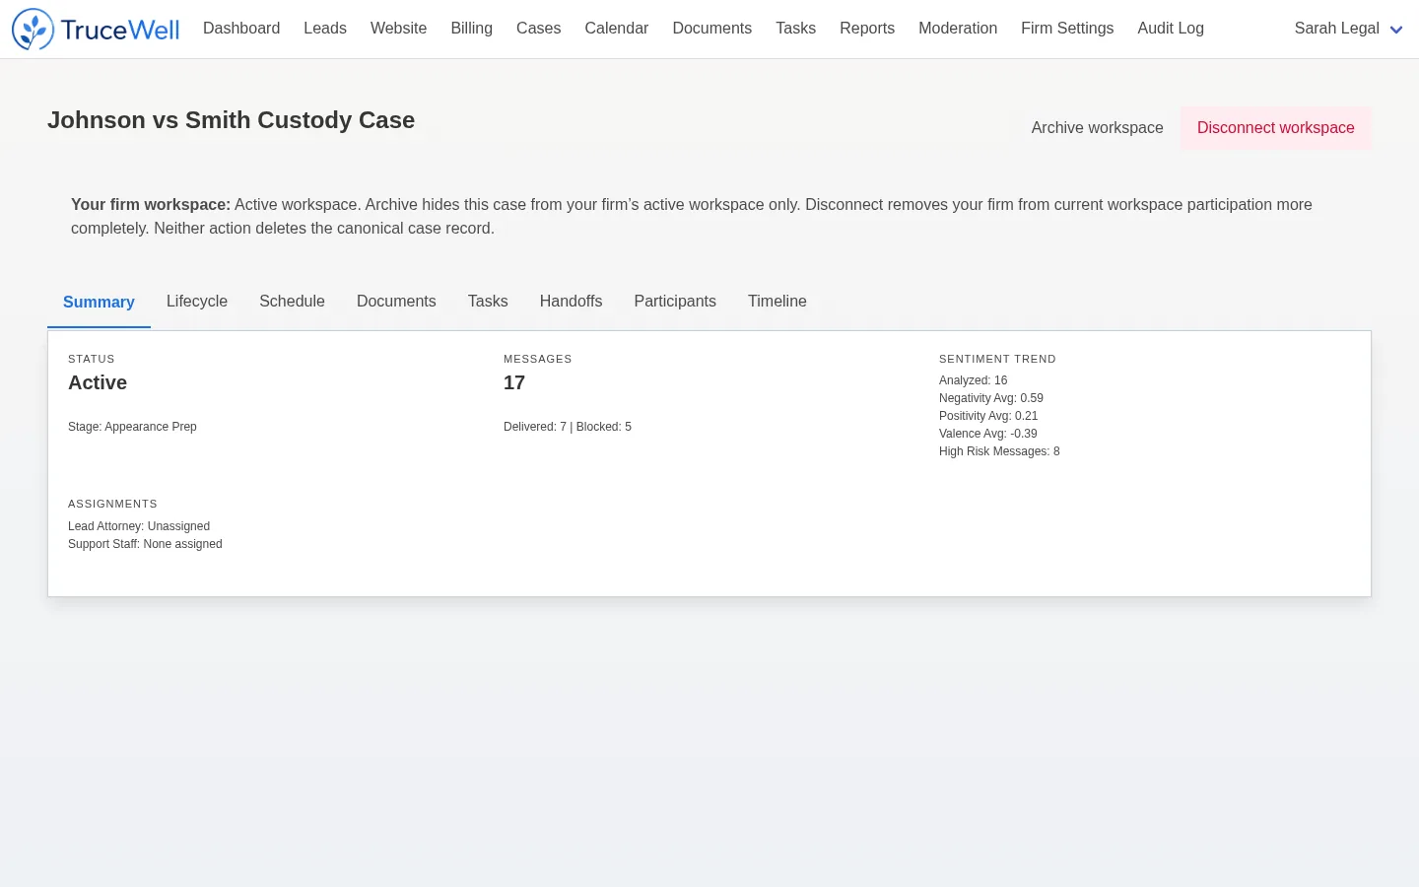This screenshot has height=887, width=1419.
Task: Click the 'Stage: Appearance Prep' text
Action: 132,427
